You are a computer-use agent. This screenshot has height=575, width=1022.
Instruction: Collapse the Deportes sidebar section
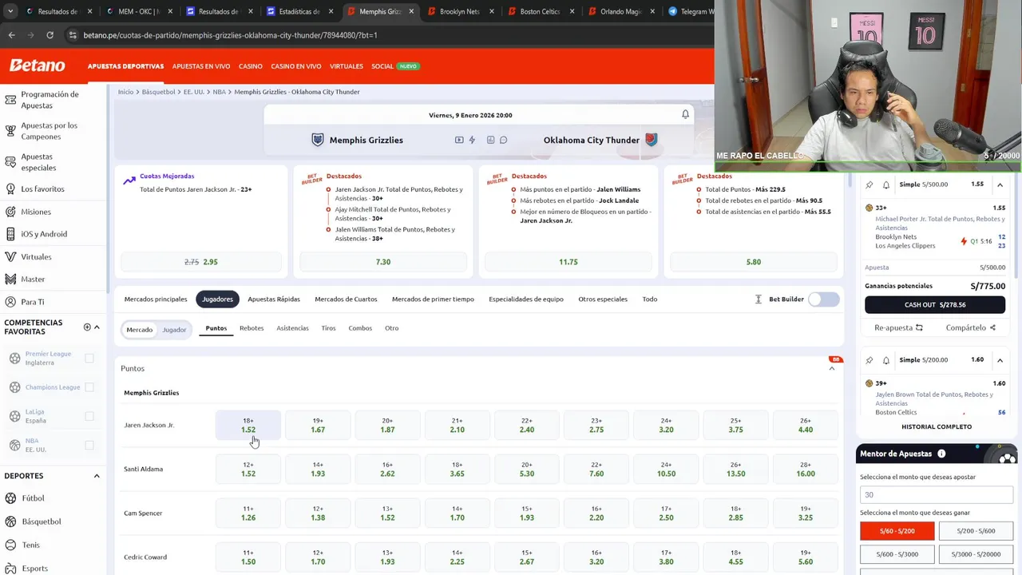(x=97, y=476)
